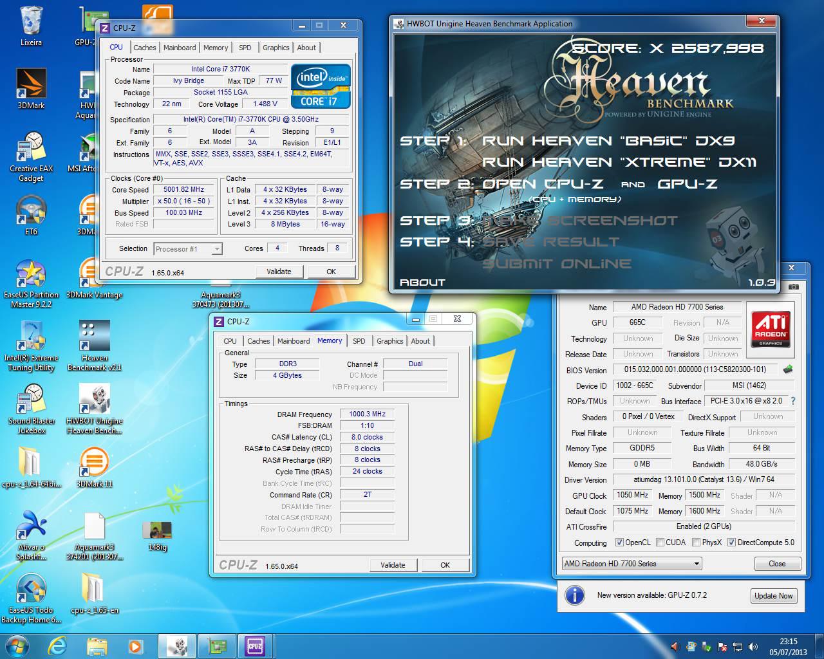Click the GPU-Z BIOS Version field

[695, 369]
